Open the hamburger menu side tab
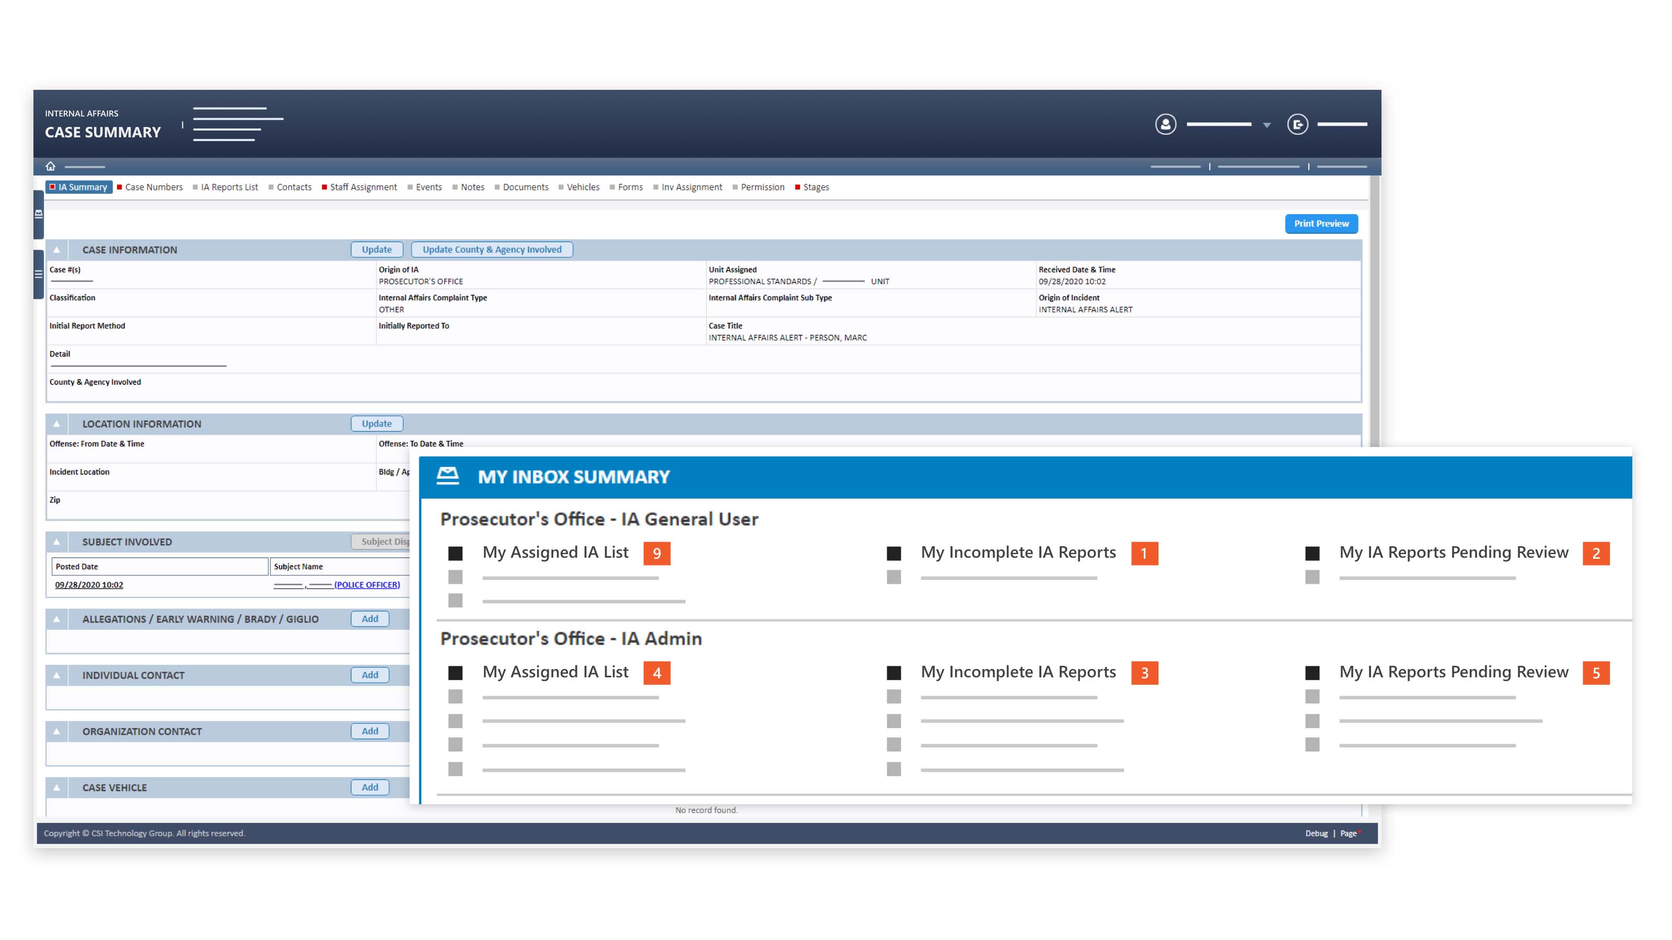The width and height of the screenshot is (1672, 940). tap(38, 274)
